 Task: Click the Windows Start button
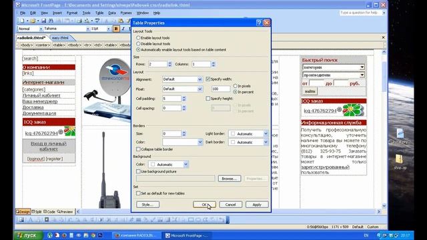point(28,235)
